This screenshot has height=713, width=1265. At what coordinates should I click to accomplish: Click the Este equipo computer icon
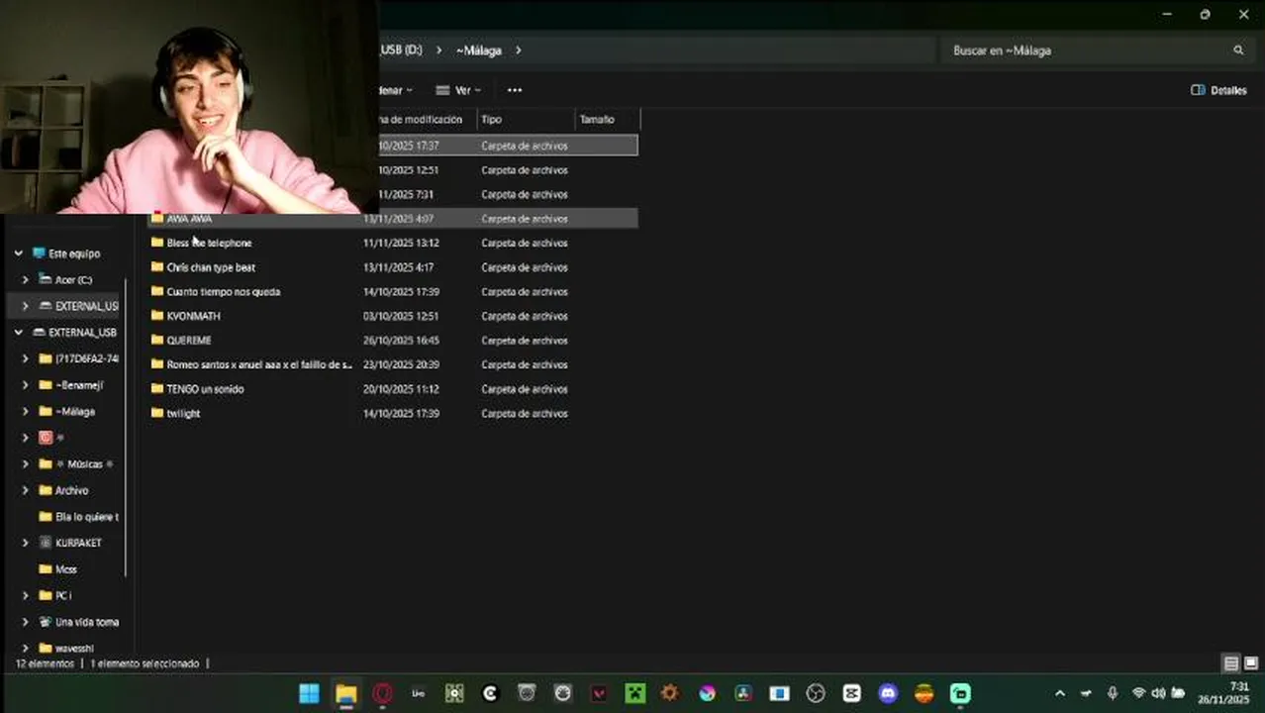point(39,254)
